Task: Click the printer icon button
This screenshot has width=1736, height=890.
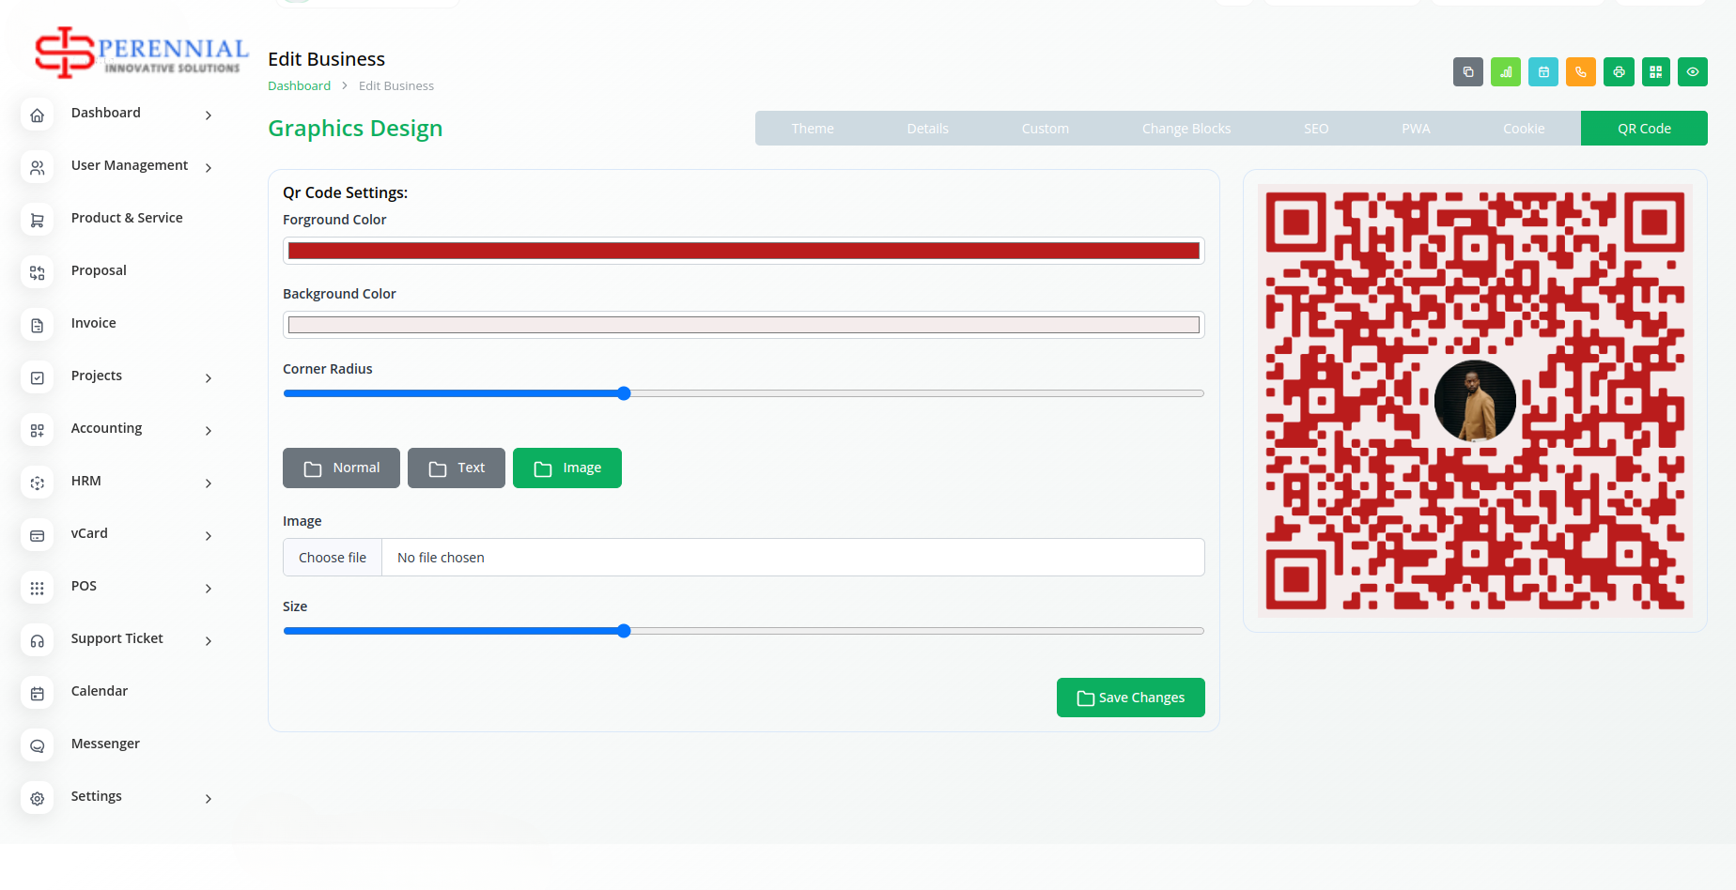Action: point(1619,72)
